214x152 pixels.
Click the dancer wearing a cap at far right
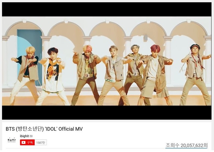click(195, 75)
